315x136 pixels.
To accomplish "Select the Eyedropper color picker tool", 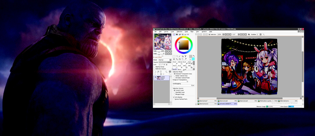I will coord(186,59).
